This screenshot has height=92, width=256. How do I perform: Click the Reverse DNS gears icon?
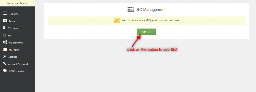click(5, 42)
